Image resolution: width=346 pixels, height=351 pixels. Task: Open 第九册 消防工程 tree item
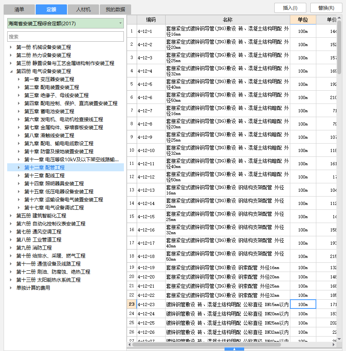click(34, 248)
